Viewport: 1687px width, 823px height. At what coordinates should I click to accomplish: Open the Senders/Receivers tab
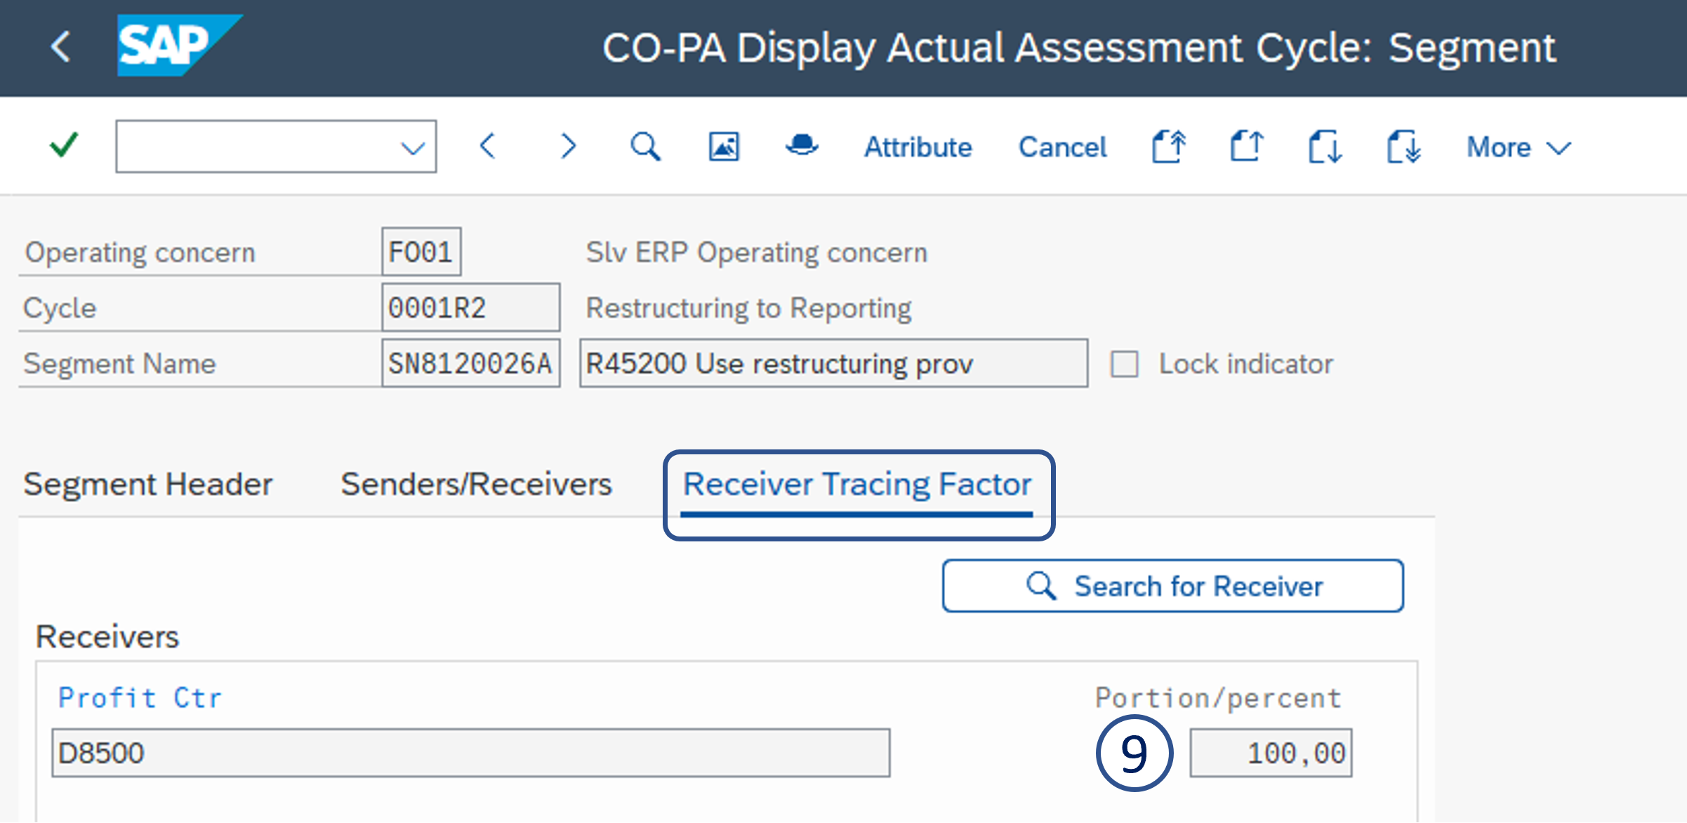click(x=476, y=485)
